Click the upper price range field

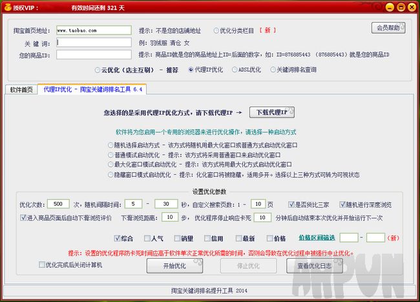pyautogui.click(x=375, y=237)
